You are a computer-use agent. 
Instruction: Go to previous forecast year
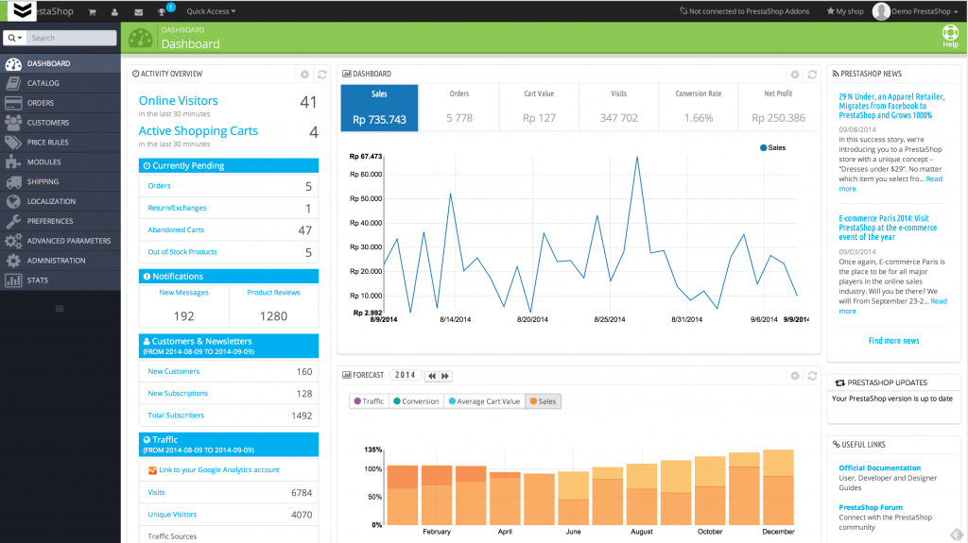[431, 376]
